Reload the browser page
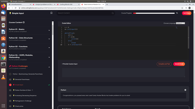 (16, 8)
